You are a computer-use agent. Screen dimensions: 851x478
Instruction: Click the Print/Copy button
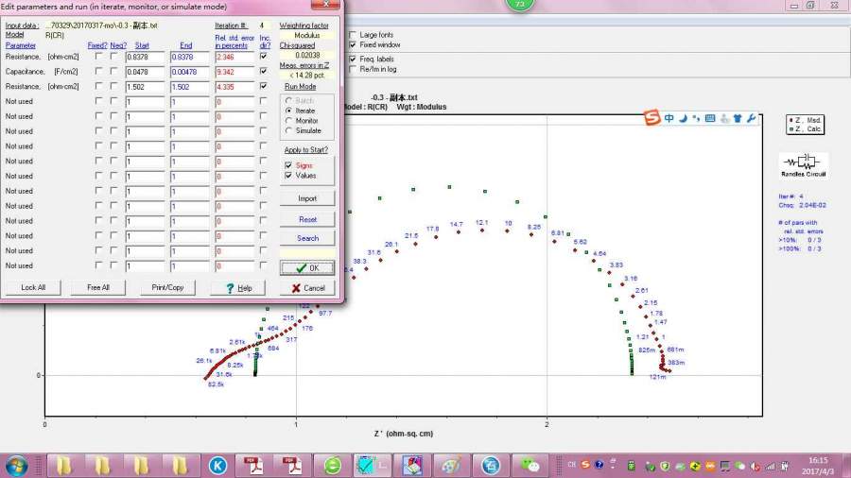[x=167, y=288]
